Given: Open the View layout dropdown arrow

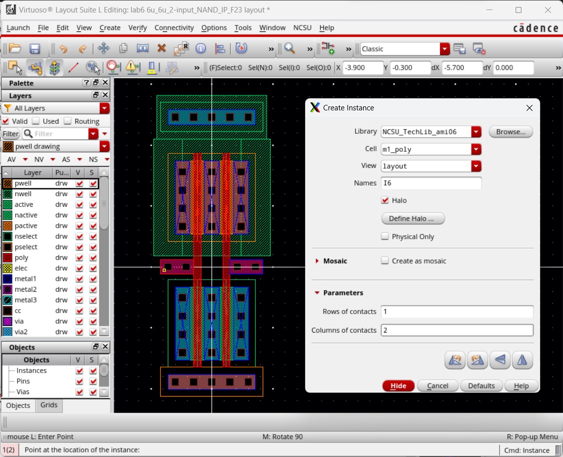Looking at the screenshot, I should 476,166.
